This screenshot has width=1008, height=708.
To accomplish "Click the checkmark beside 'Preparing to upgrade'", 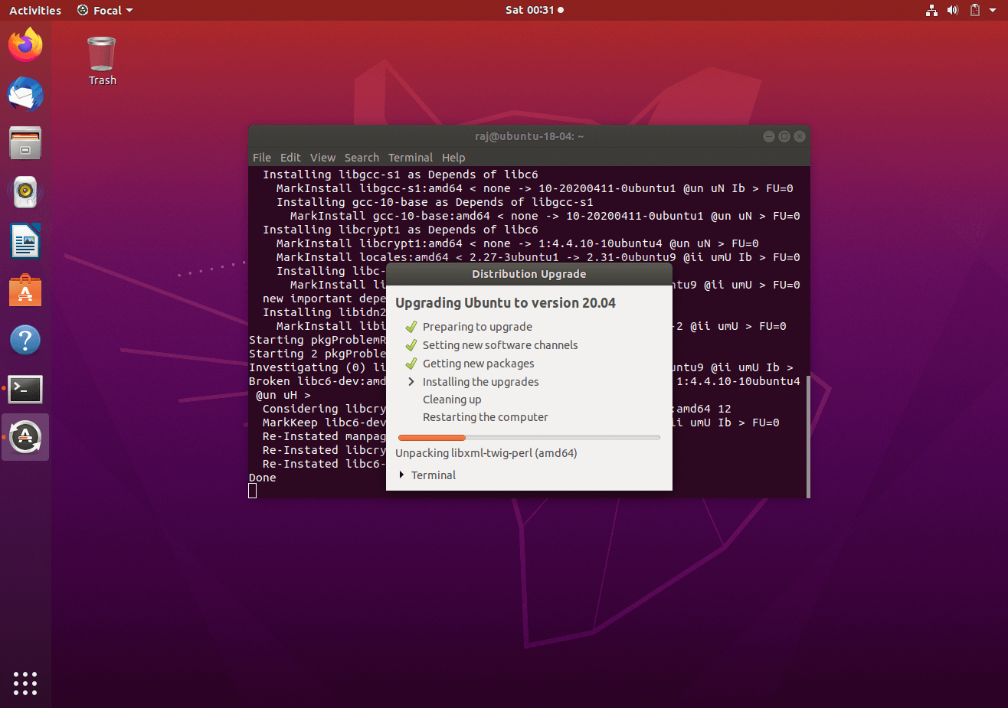I will pos(411,327).
